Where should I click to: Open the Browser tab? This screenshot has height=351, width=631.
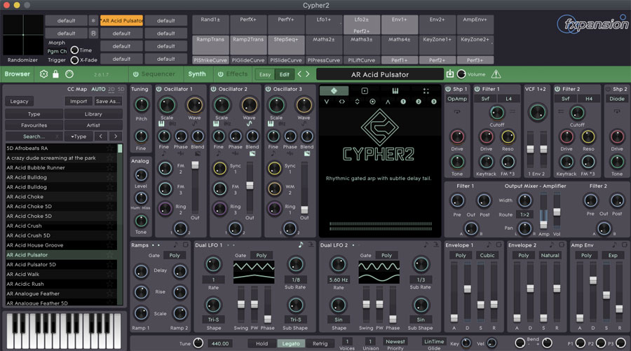(x=18, y=74)
